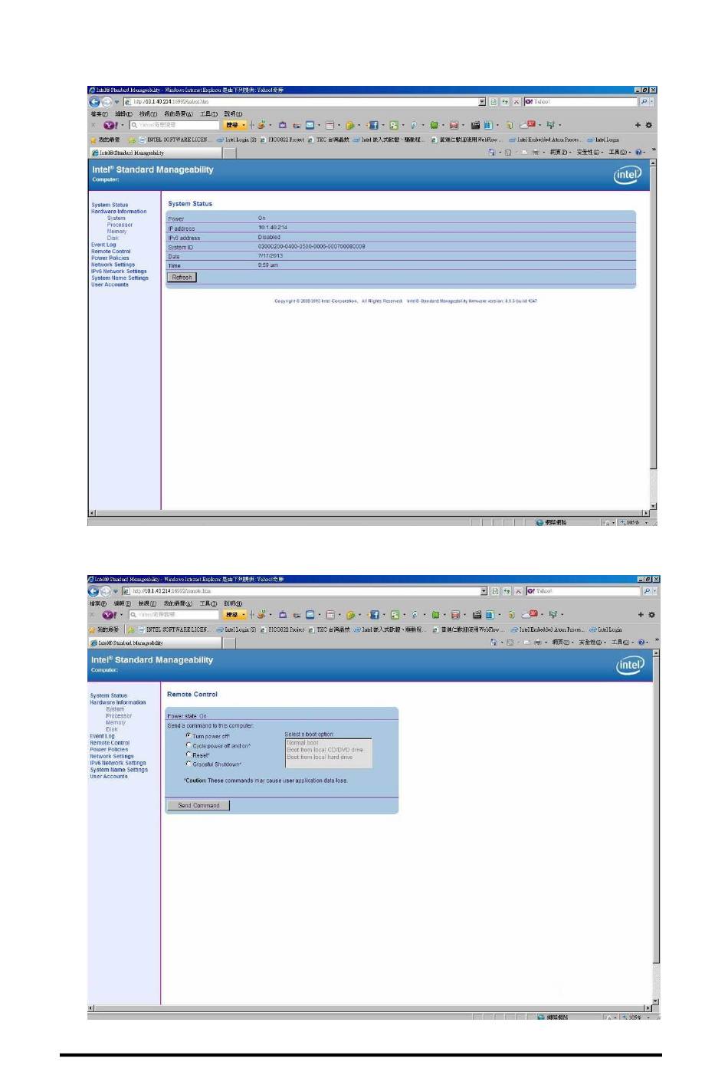728x1088 pixels.
Task: Click reload icon beside System Status window address bar
Action: (x=506, y=101)
